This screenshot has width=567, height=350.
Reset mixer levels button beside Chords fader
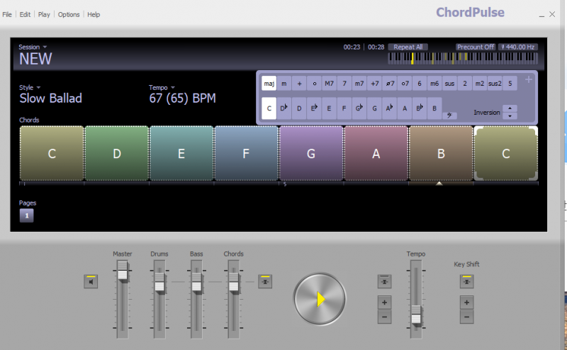coord(265,281)
